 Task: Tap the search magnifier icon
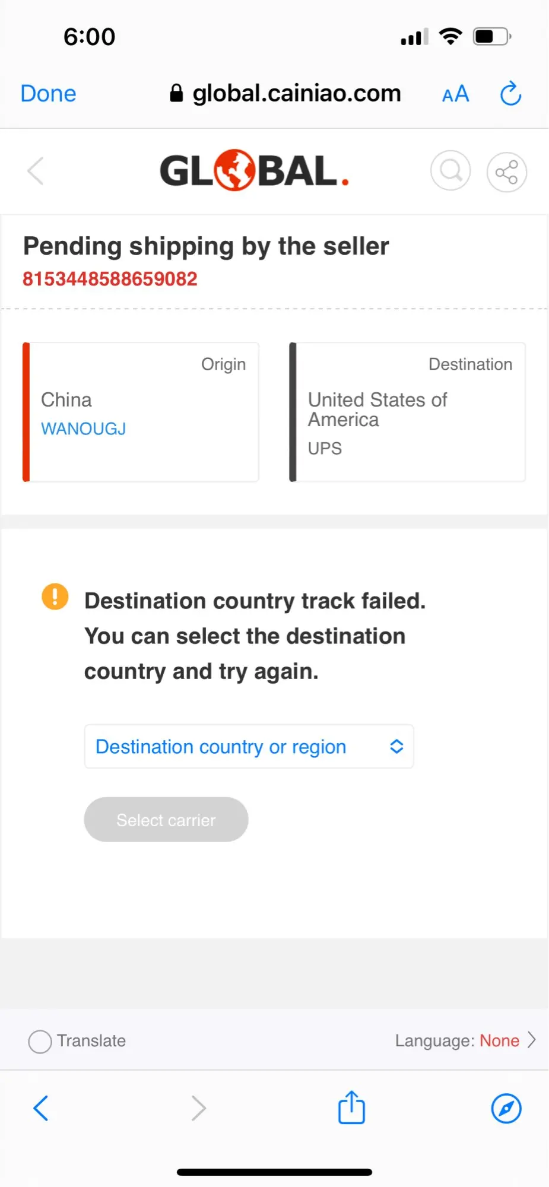(450, 171)
